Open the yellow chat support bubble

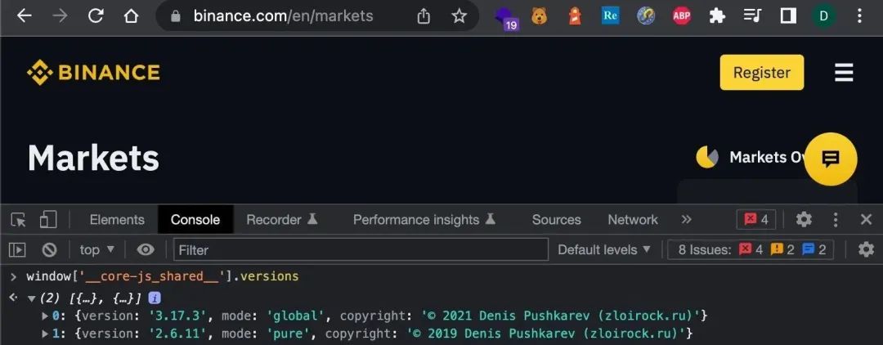pyautogui.click(x=830, y=159)
